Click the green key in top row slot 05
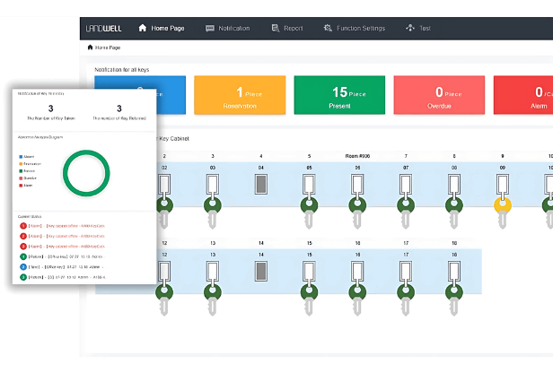The width and height of the screenshot is (553, 373). click(310, 203)
